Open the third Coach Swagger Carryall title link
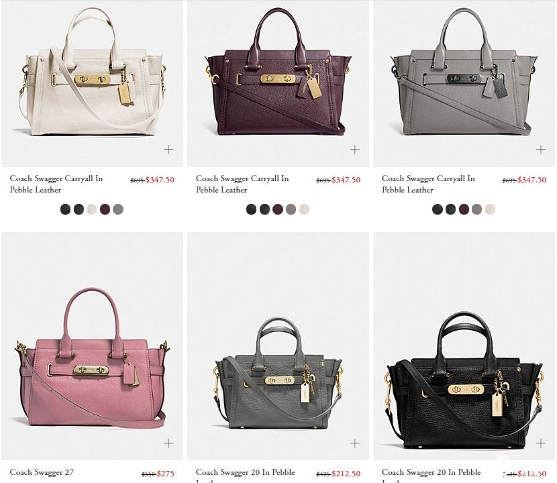The width and height of the screenshot is (557, 483). coord(428,184)
